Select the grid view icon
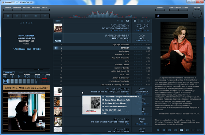The image size is (205, 135). coord(135,21)
